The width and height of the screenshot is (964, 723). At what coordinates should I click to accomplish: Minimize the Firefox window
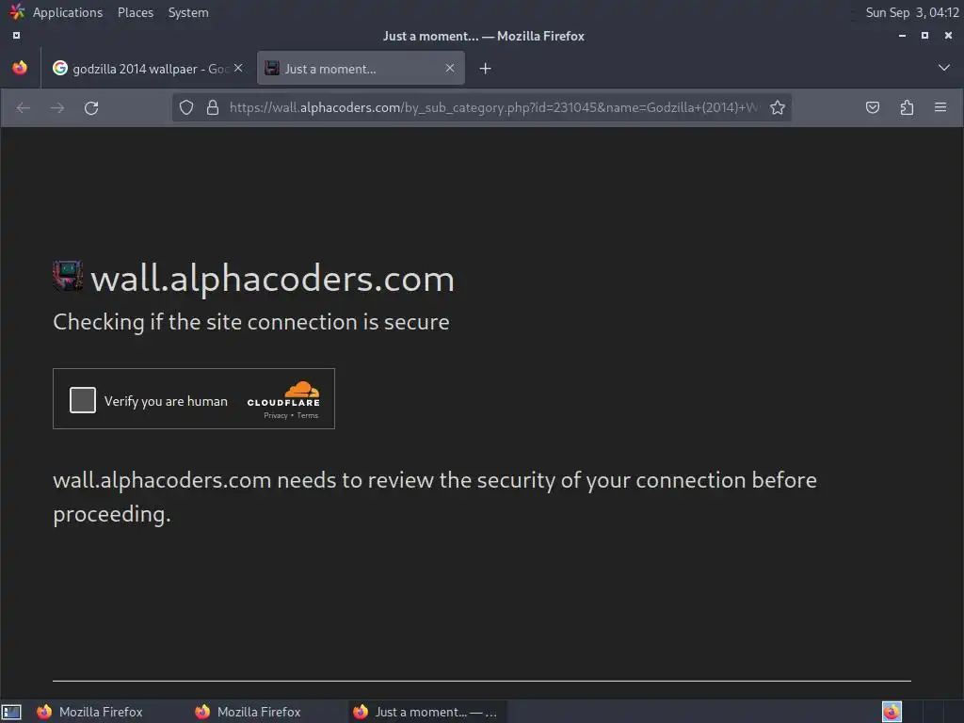tap(902, 36)
